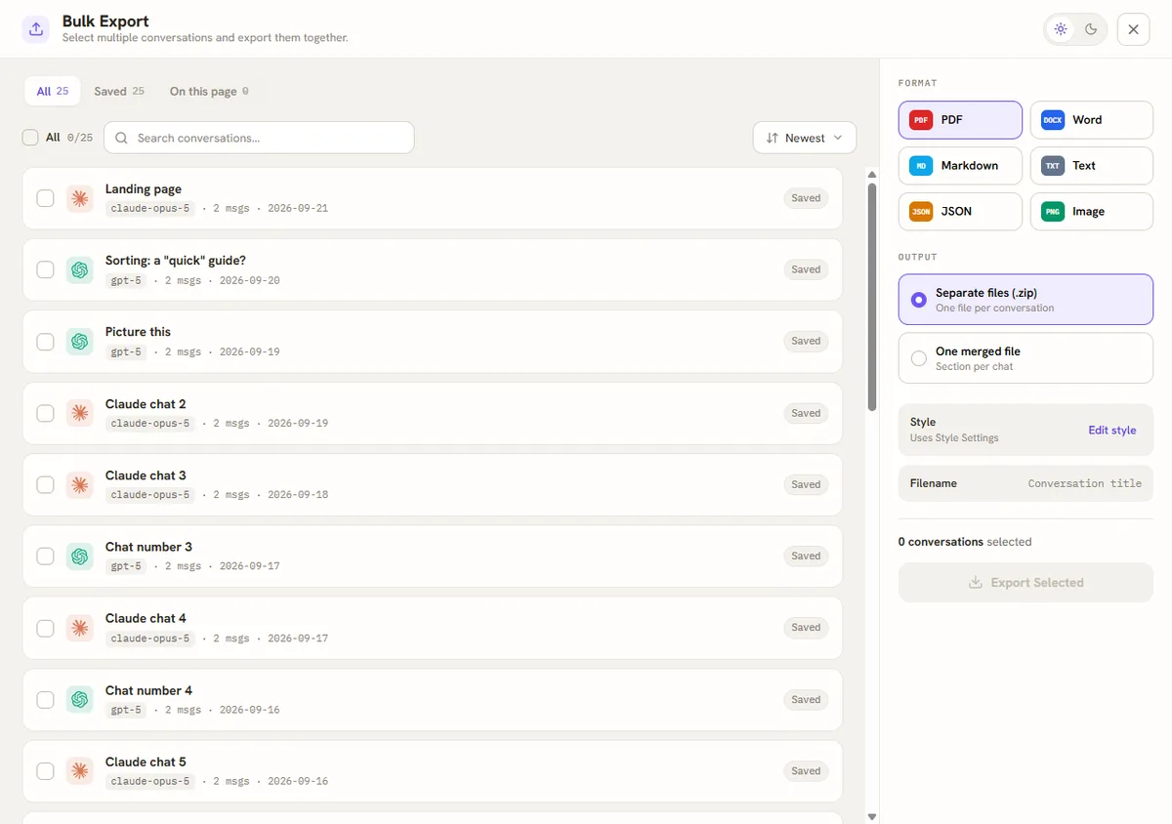Select Word export format

click(x=1092, y=120)
